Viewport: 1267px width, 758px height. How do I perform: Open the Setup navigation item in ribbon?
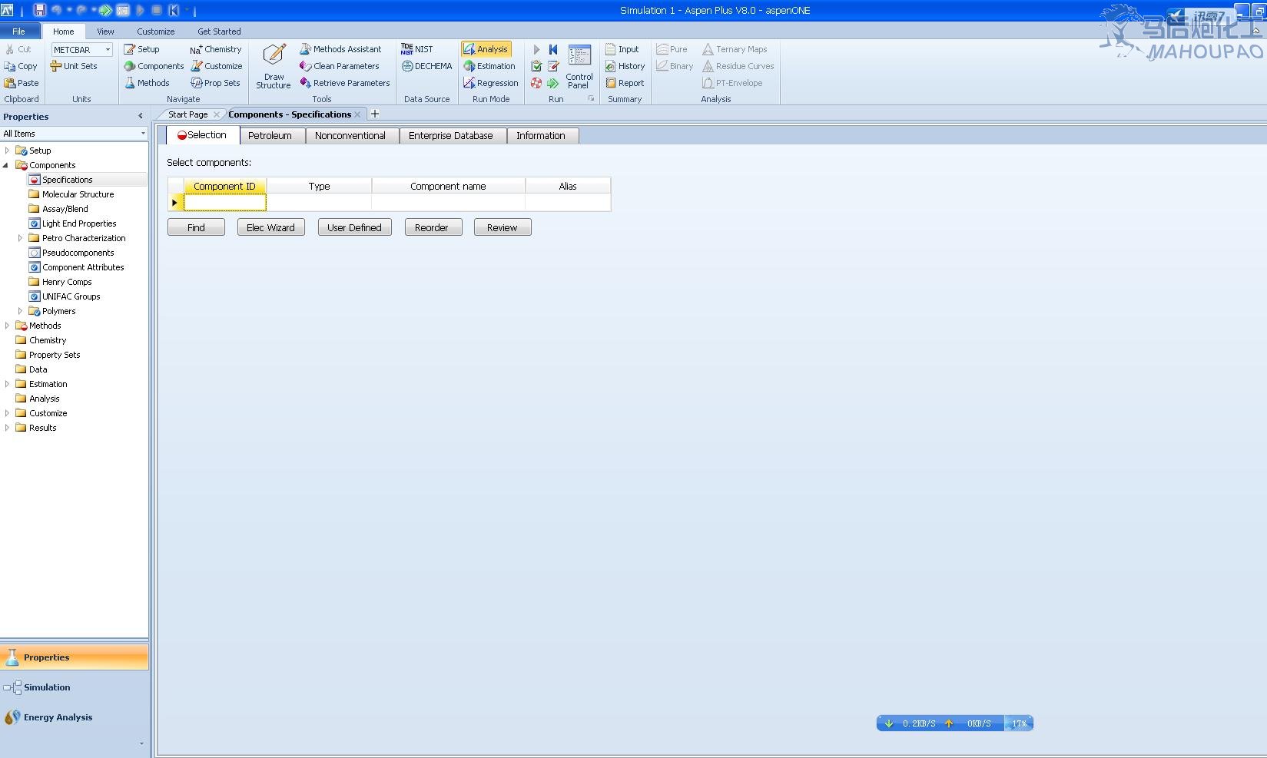tap(141, 49)
